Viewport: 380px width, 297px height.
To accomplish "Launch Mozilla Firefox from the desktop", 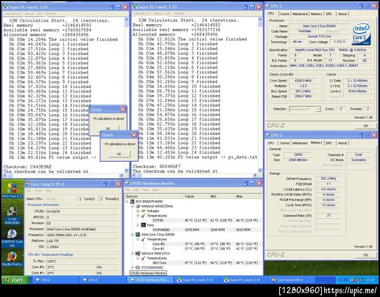I will tap(12, 259).
